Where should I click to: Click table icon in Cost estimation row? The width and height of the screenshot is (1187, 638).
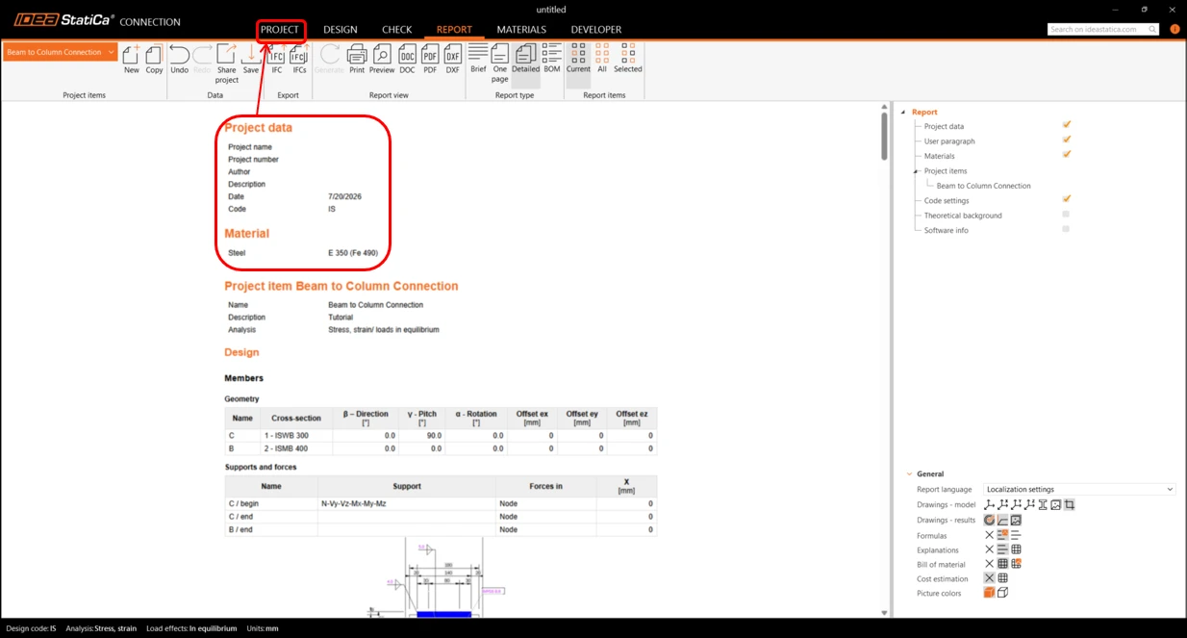(1002, 578)
